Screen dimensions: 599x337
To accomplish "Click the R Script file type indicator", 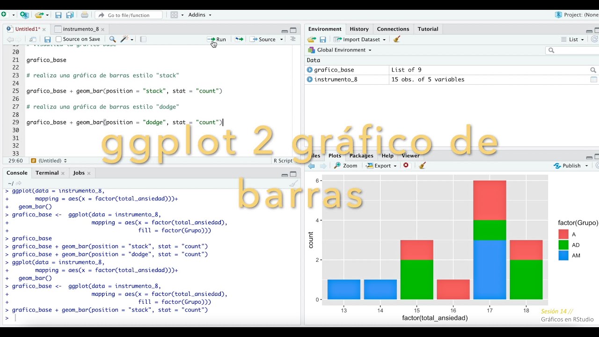I will (283, 161).
